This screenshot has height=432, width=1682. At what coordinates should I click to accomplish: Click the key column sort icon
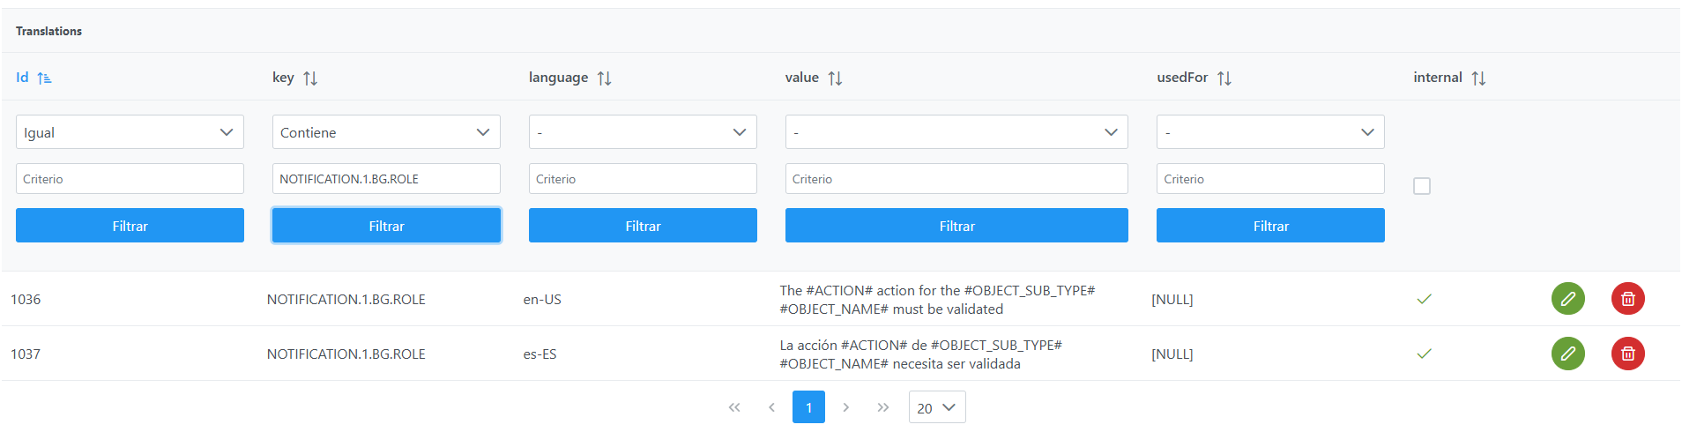310,78
